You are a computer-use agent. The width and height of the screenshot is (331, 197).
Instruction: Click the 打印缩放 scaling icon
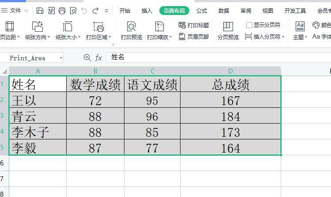point(159,26)
